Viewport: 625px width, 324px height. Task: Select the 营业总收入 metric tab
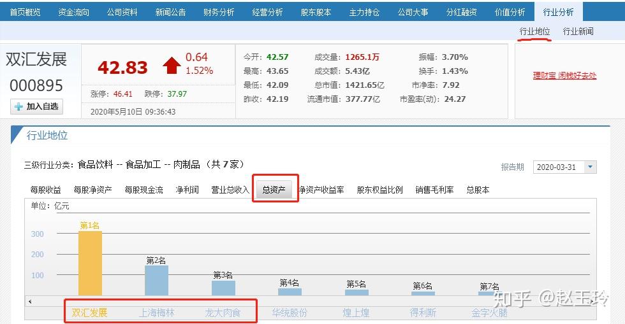(x=230, y=190)
